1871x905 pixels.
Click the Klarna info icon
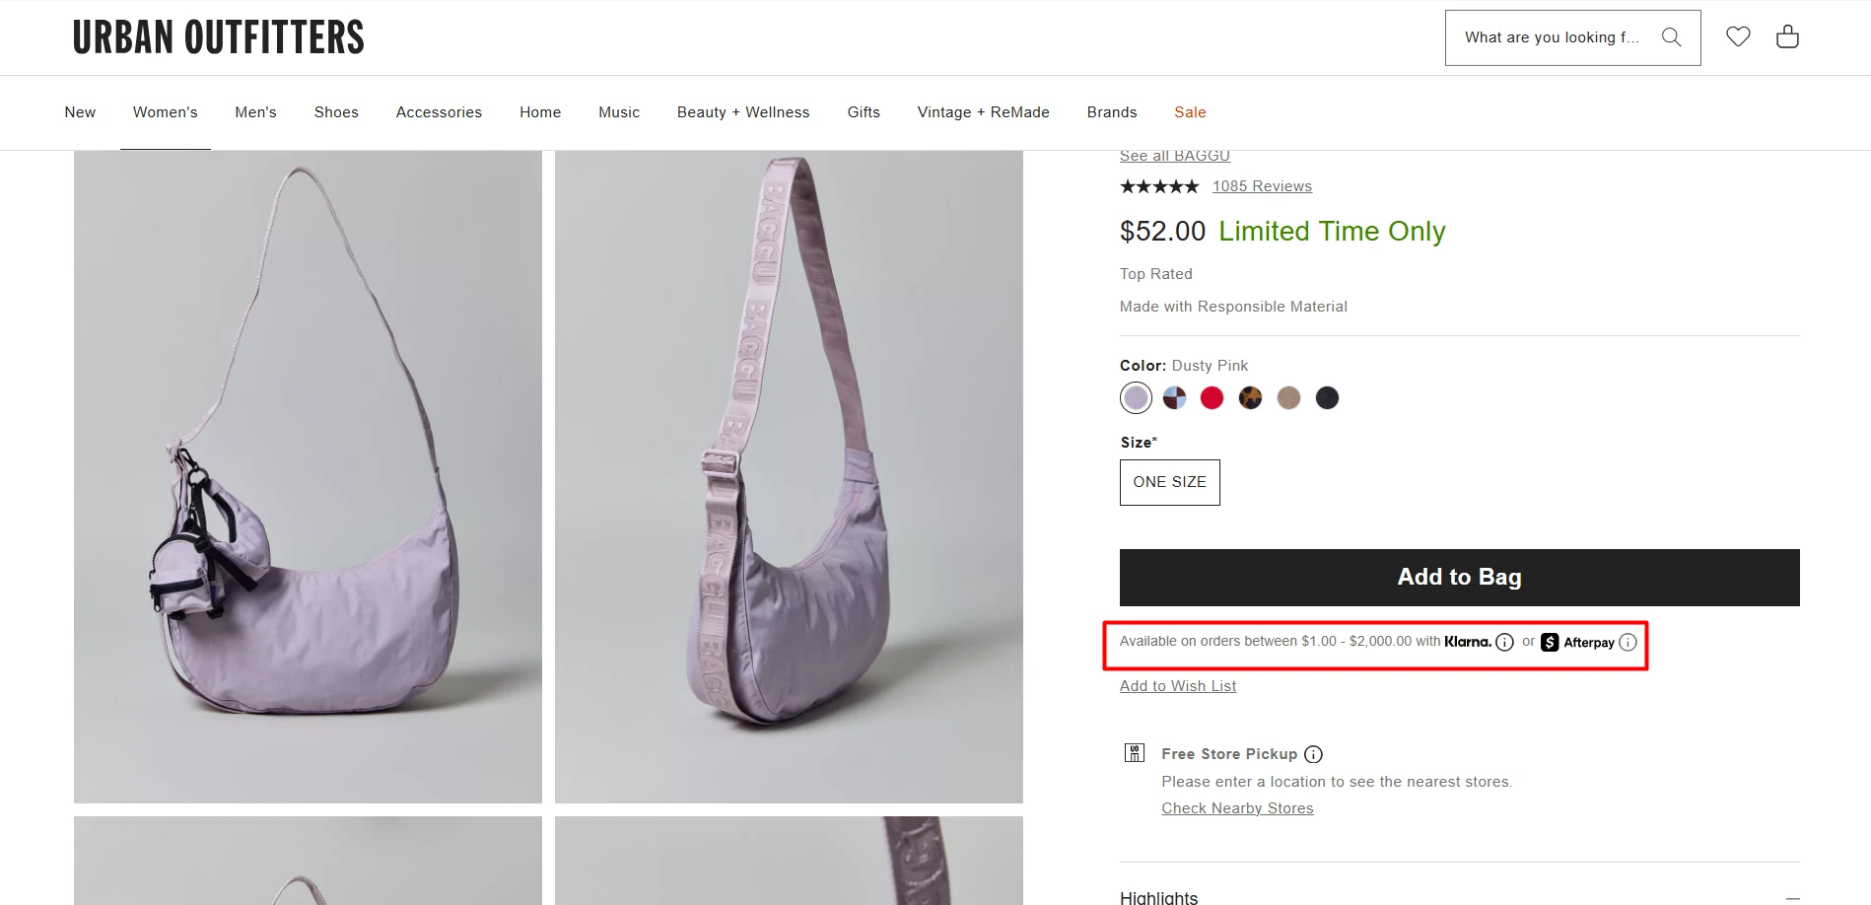1504,643
